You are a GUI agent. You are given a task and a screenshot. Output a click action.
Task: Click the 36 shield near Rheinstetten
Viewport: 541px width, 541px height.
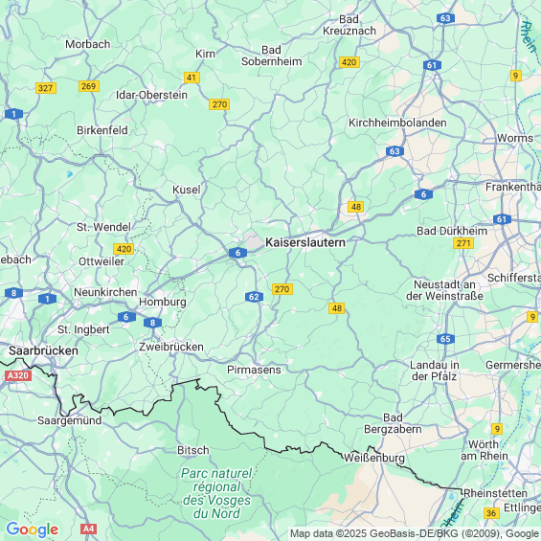[x=491, y=513]
